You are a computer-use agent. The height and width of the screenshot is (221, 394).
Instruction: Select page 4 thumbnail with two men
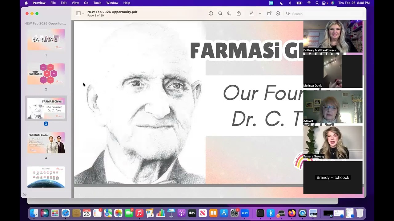(x=46, y=143)
